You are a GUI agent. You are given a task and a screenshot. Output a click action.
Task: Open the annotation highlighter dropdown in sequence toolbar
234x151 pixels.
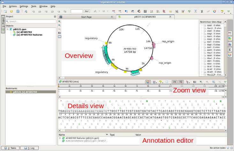[161, 82]
